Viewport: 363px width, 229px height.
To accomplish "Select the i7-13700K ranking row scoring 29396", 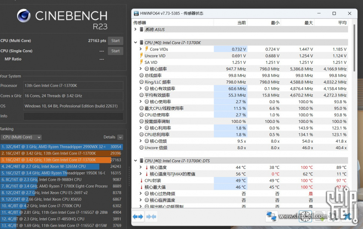I will coord(61,153).
